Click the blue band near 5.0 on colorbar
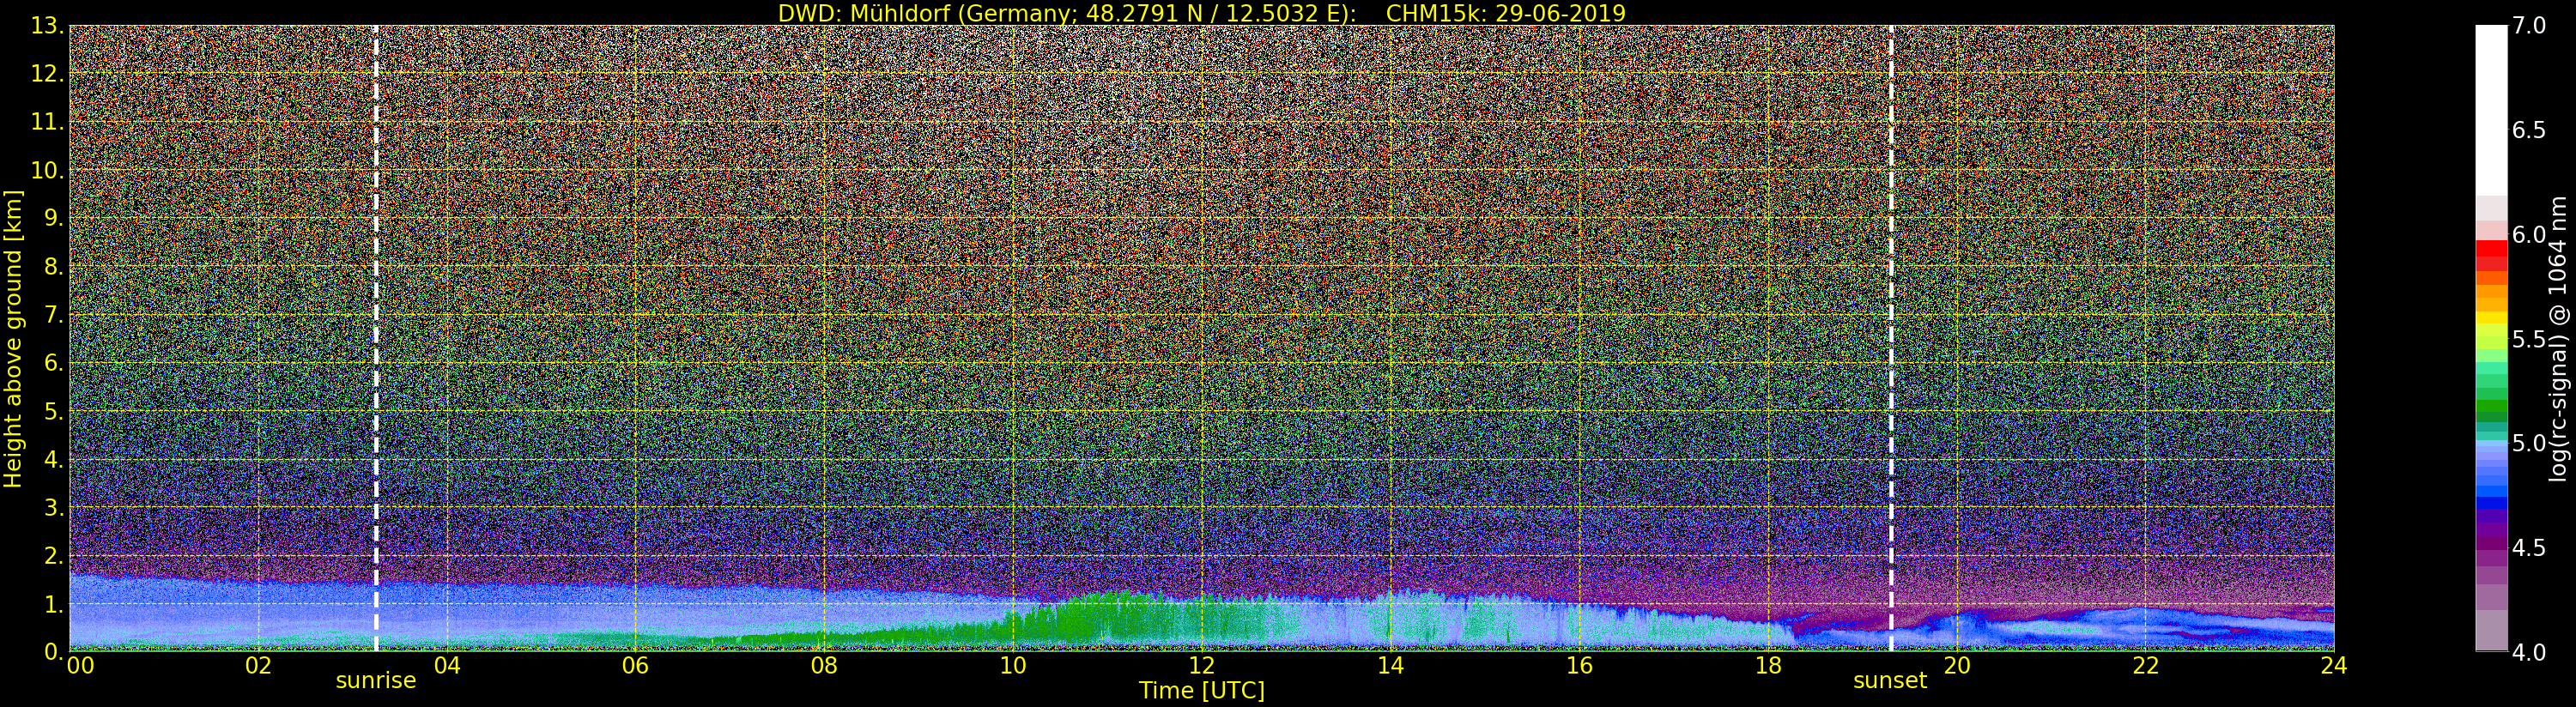This screenshot has width=2576, height=707. [2491, 470]
